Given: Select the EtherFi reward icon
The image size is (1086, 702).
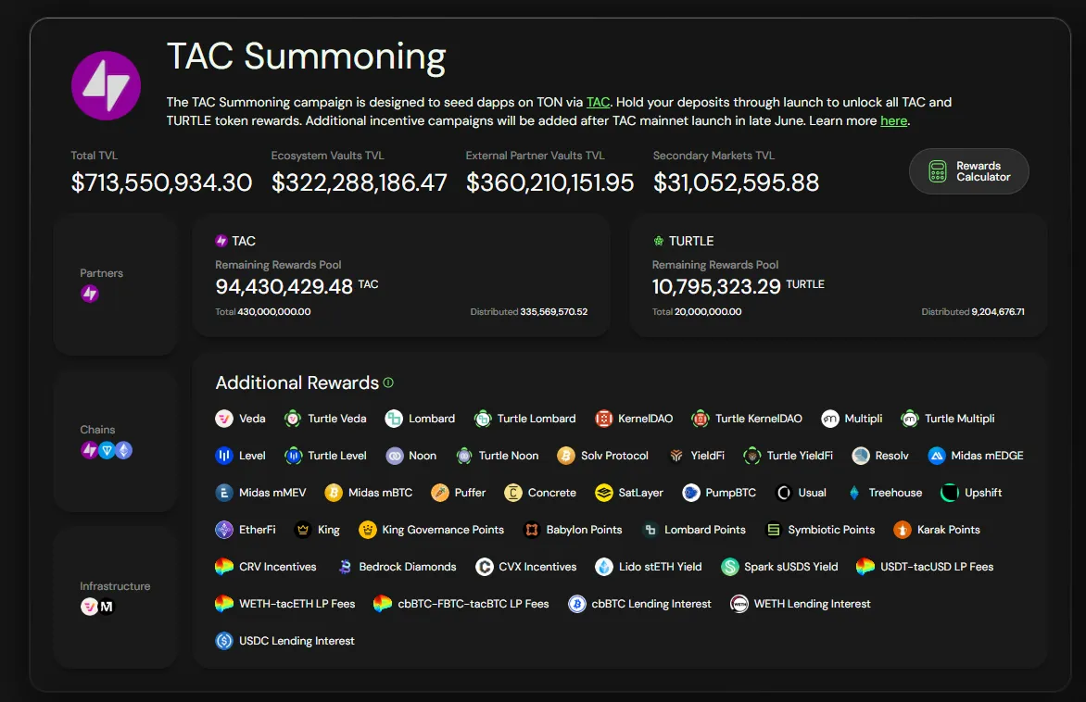Looking at the screenshot, I should click(224, 530).
